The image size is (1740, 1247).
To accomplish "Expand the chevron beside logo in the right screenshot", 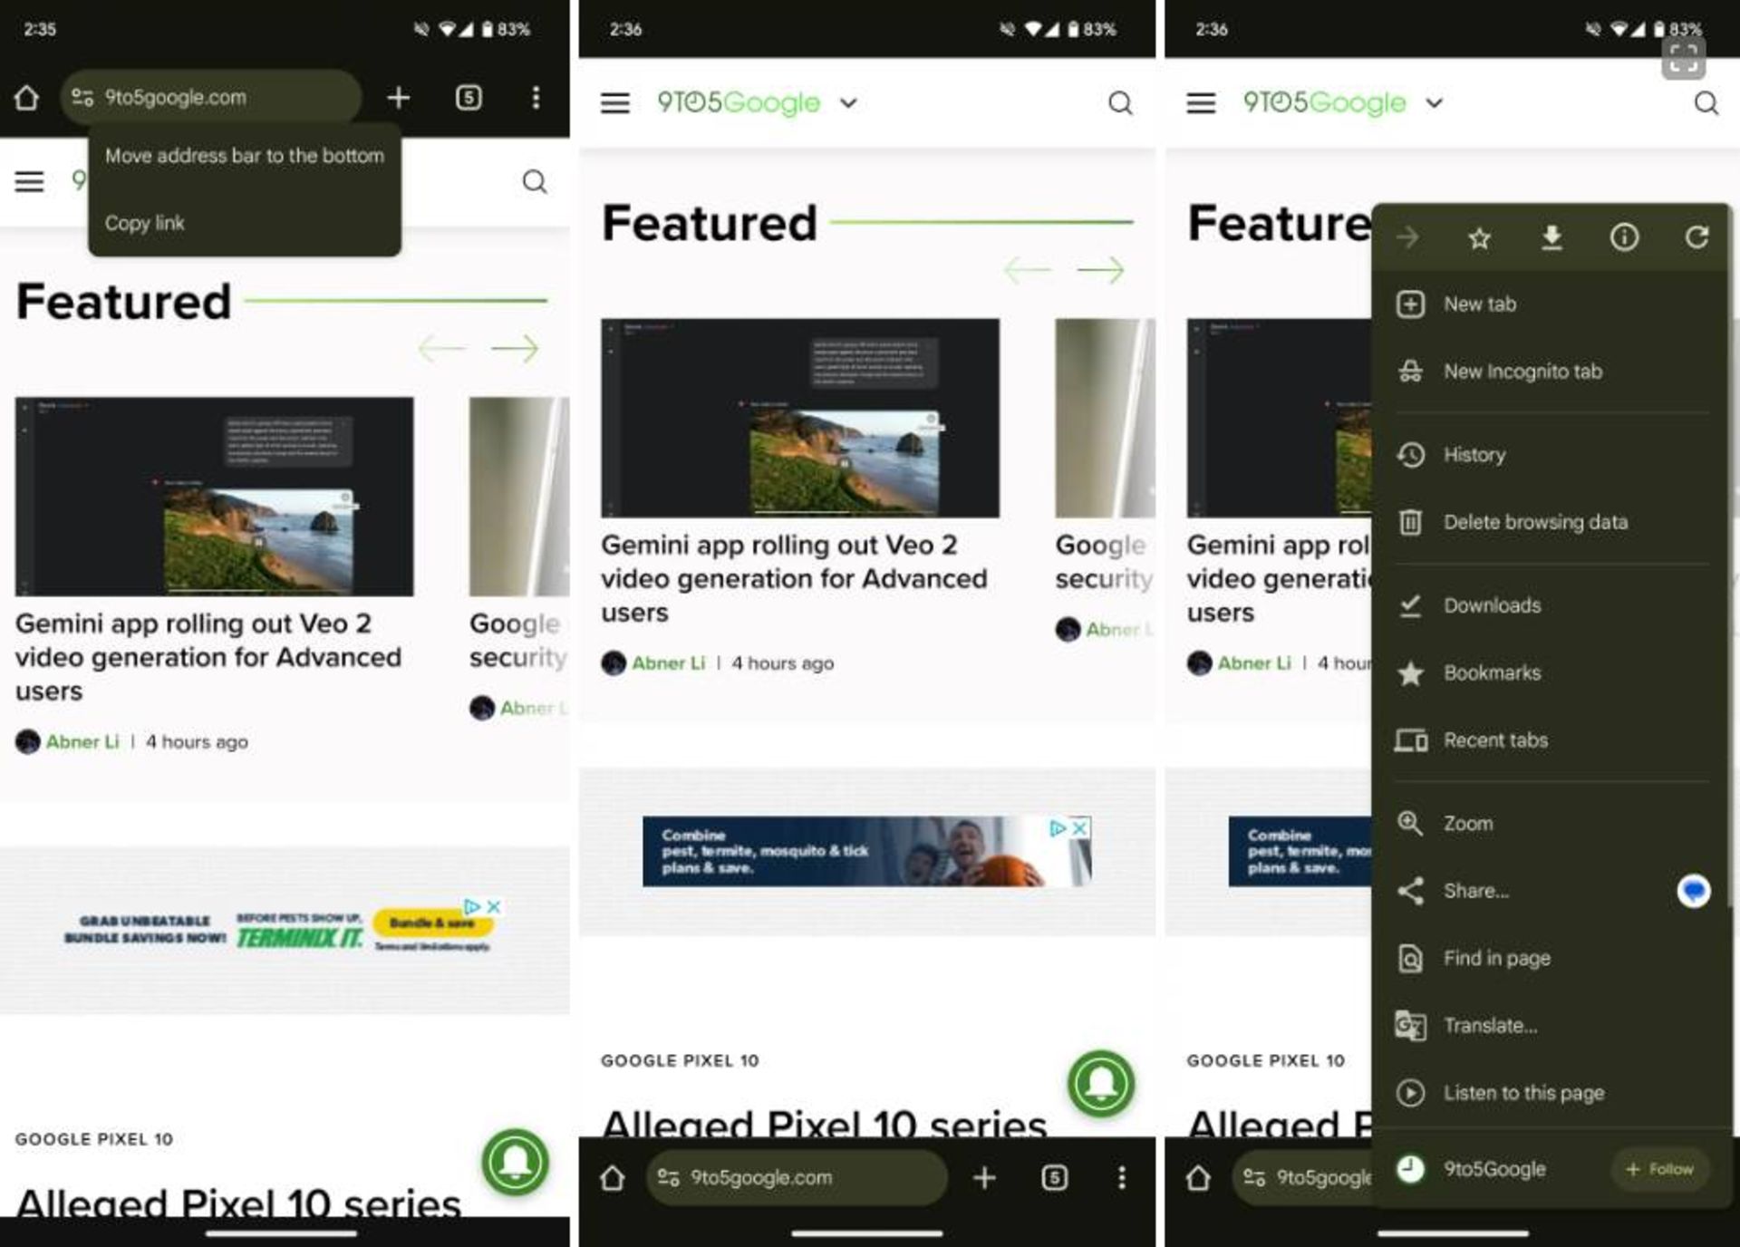I will [1434, 103].
